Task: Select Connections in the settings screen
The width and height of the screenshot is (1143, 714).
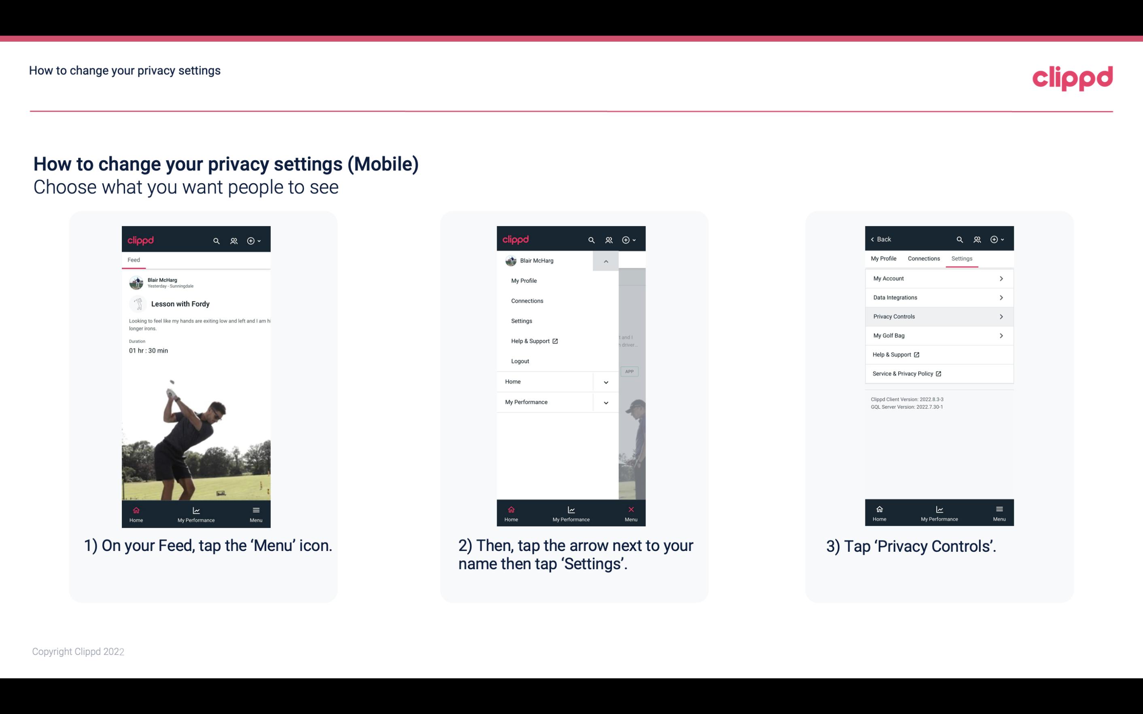Action: [923, 258]
